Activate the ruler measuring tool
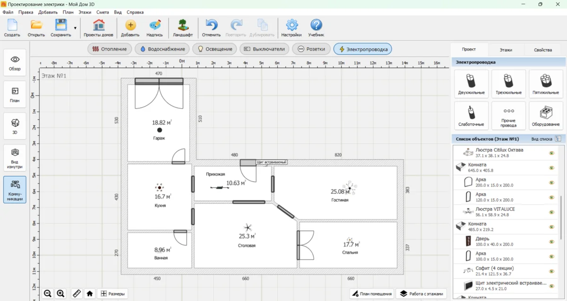567x301 pixels. 77,293
